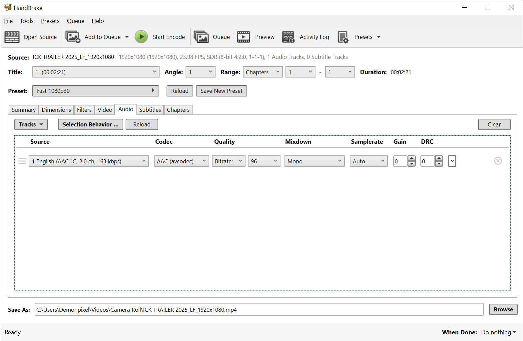523x341 pixels.
Task: Open the Add to Queue dropdown arrow
Action: pos(127,37)
